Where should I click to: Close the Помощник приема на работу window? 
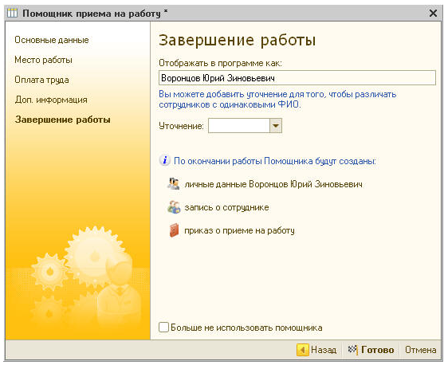tap(433, 14)
